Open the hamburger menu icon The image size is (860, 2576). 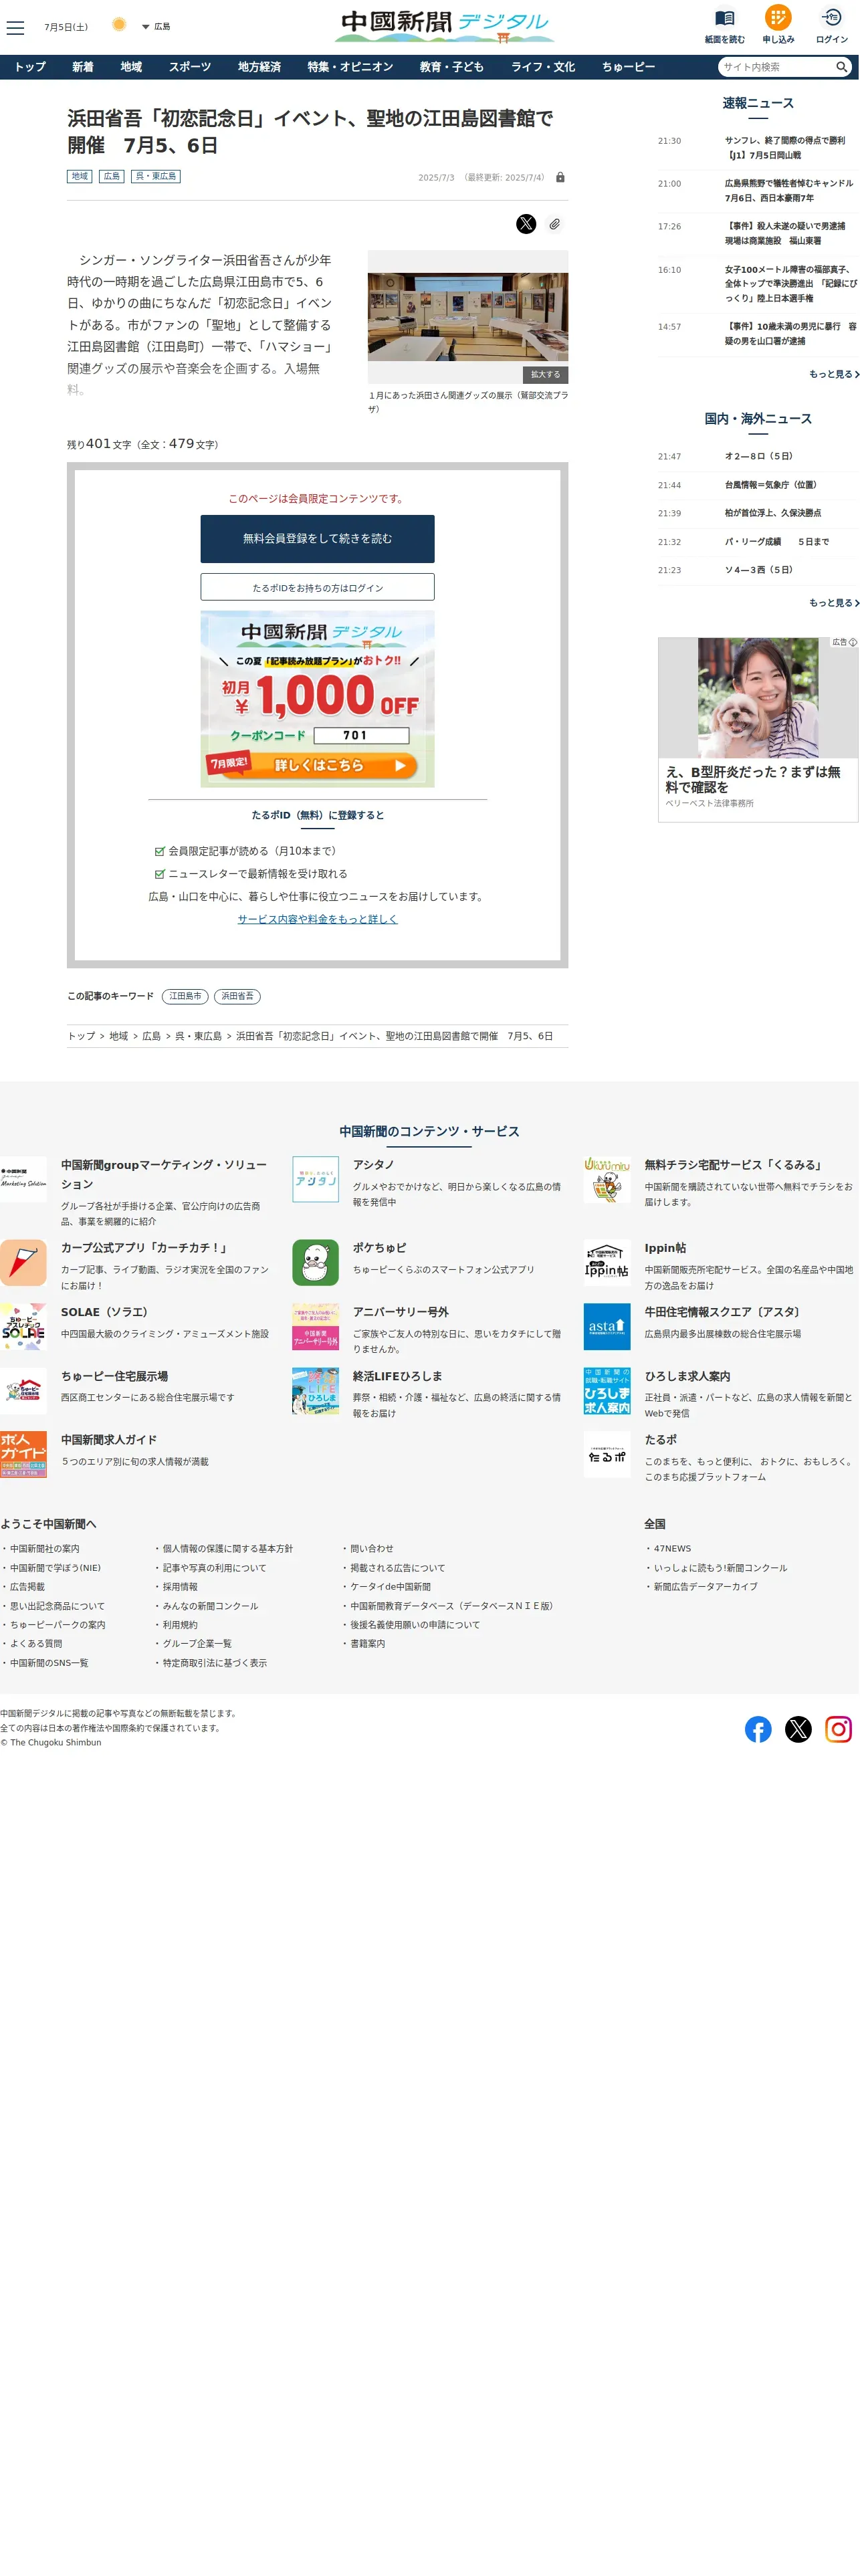[x=15, y=27]
